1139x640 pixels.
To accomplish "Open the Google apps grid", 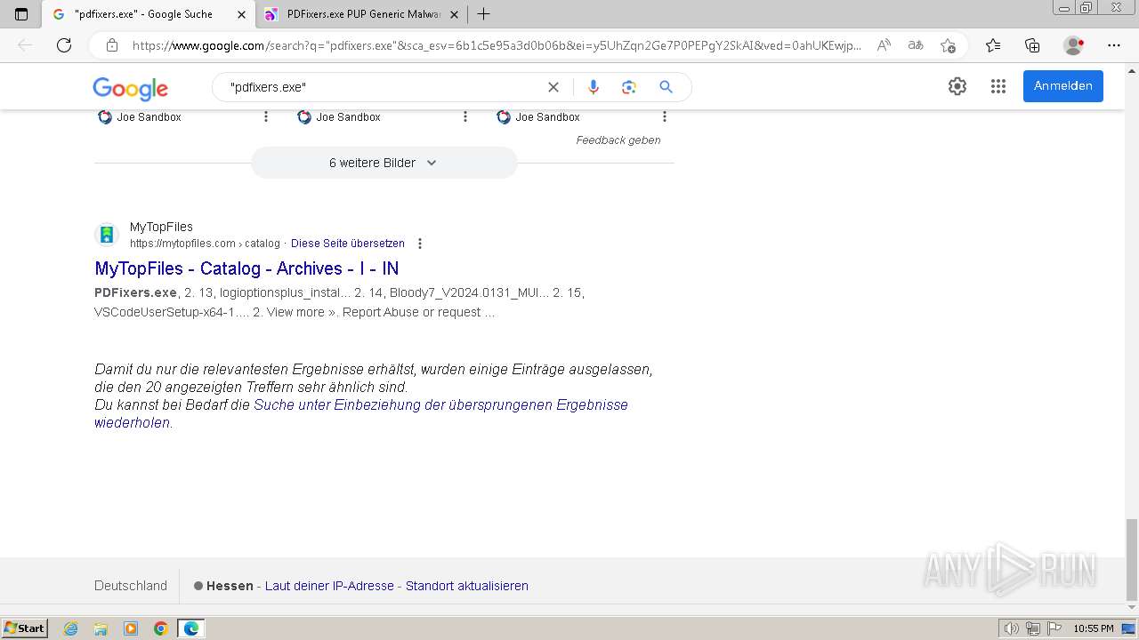I will 998,86.
